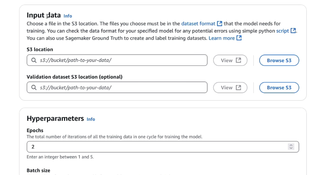
Task: Open Info link beside Hyperparameters
Action: [91, 119]
